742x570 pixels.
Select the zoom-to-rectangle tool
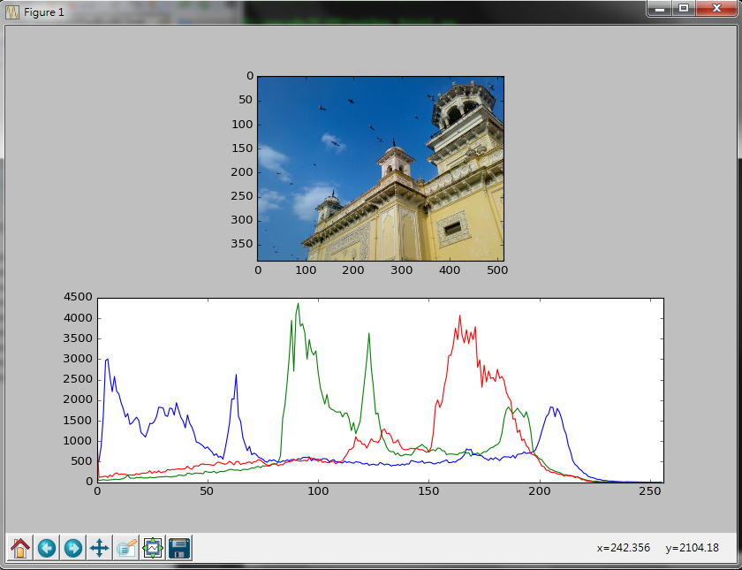(125, 548)
